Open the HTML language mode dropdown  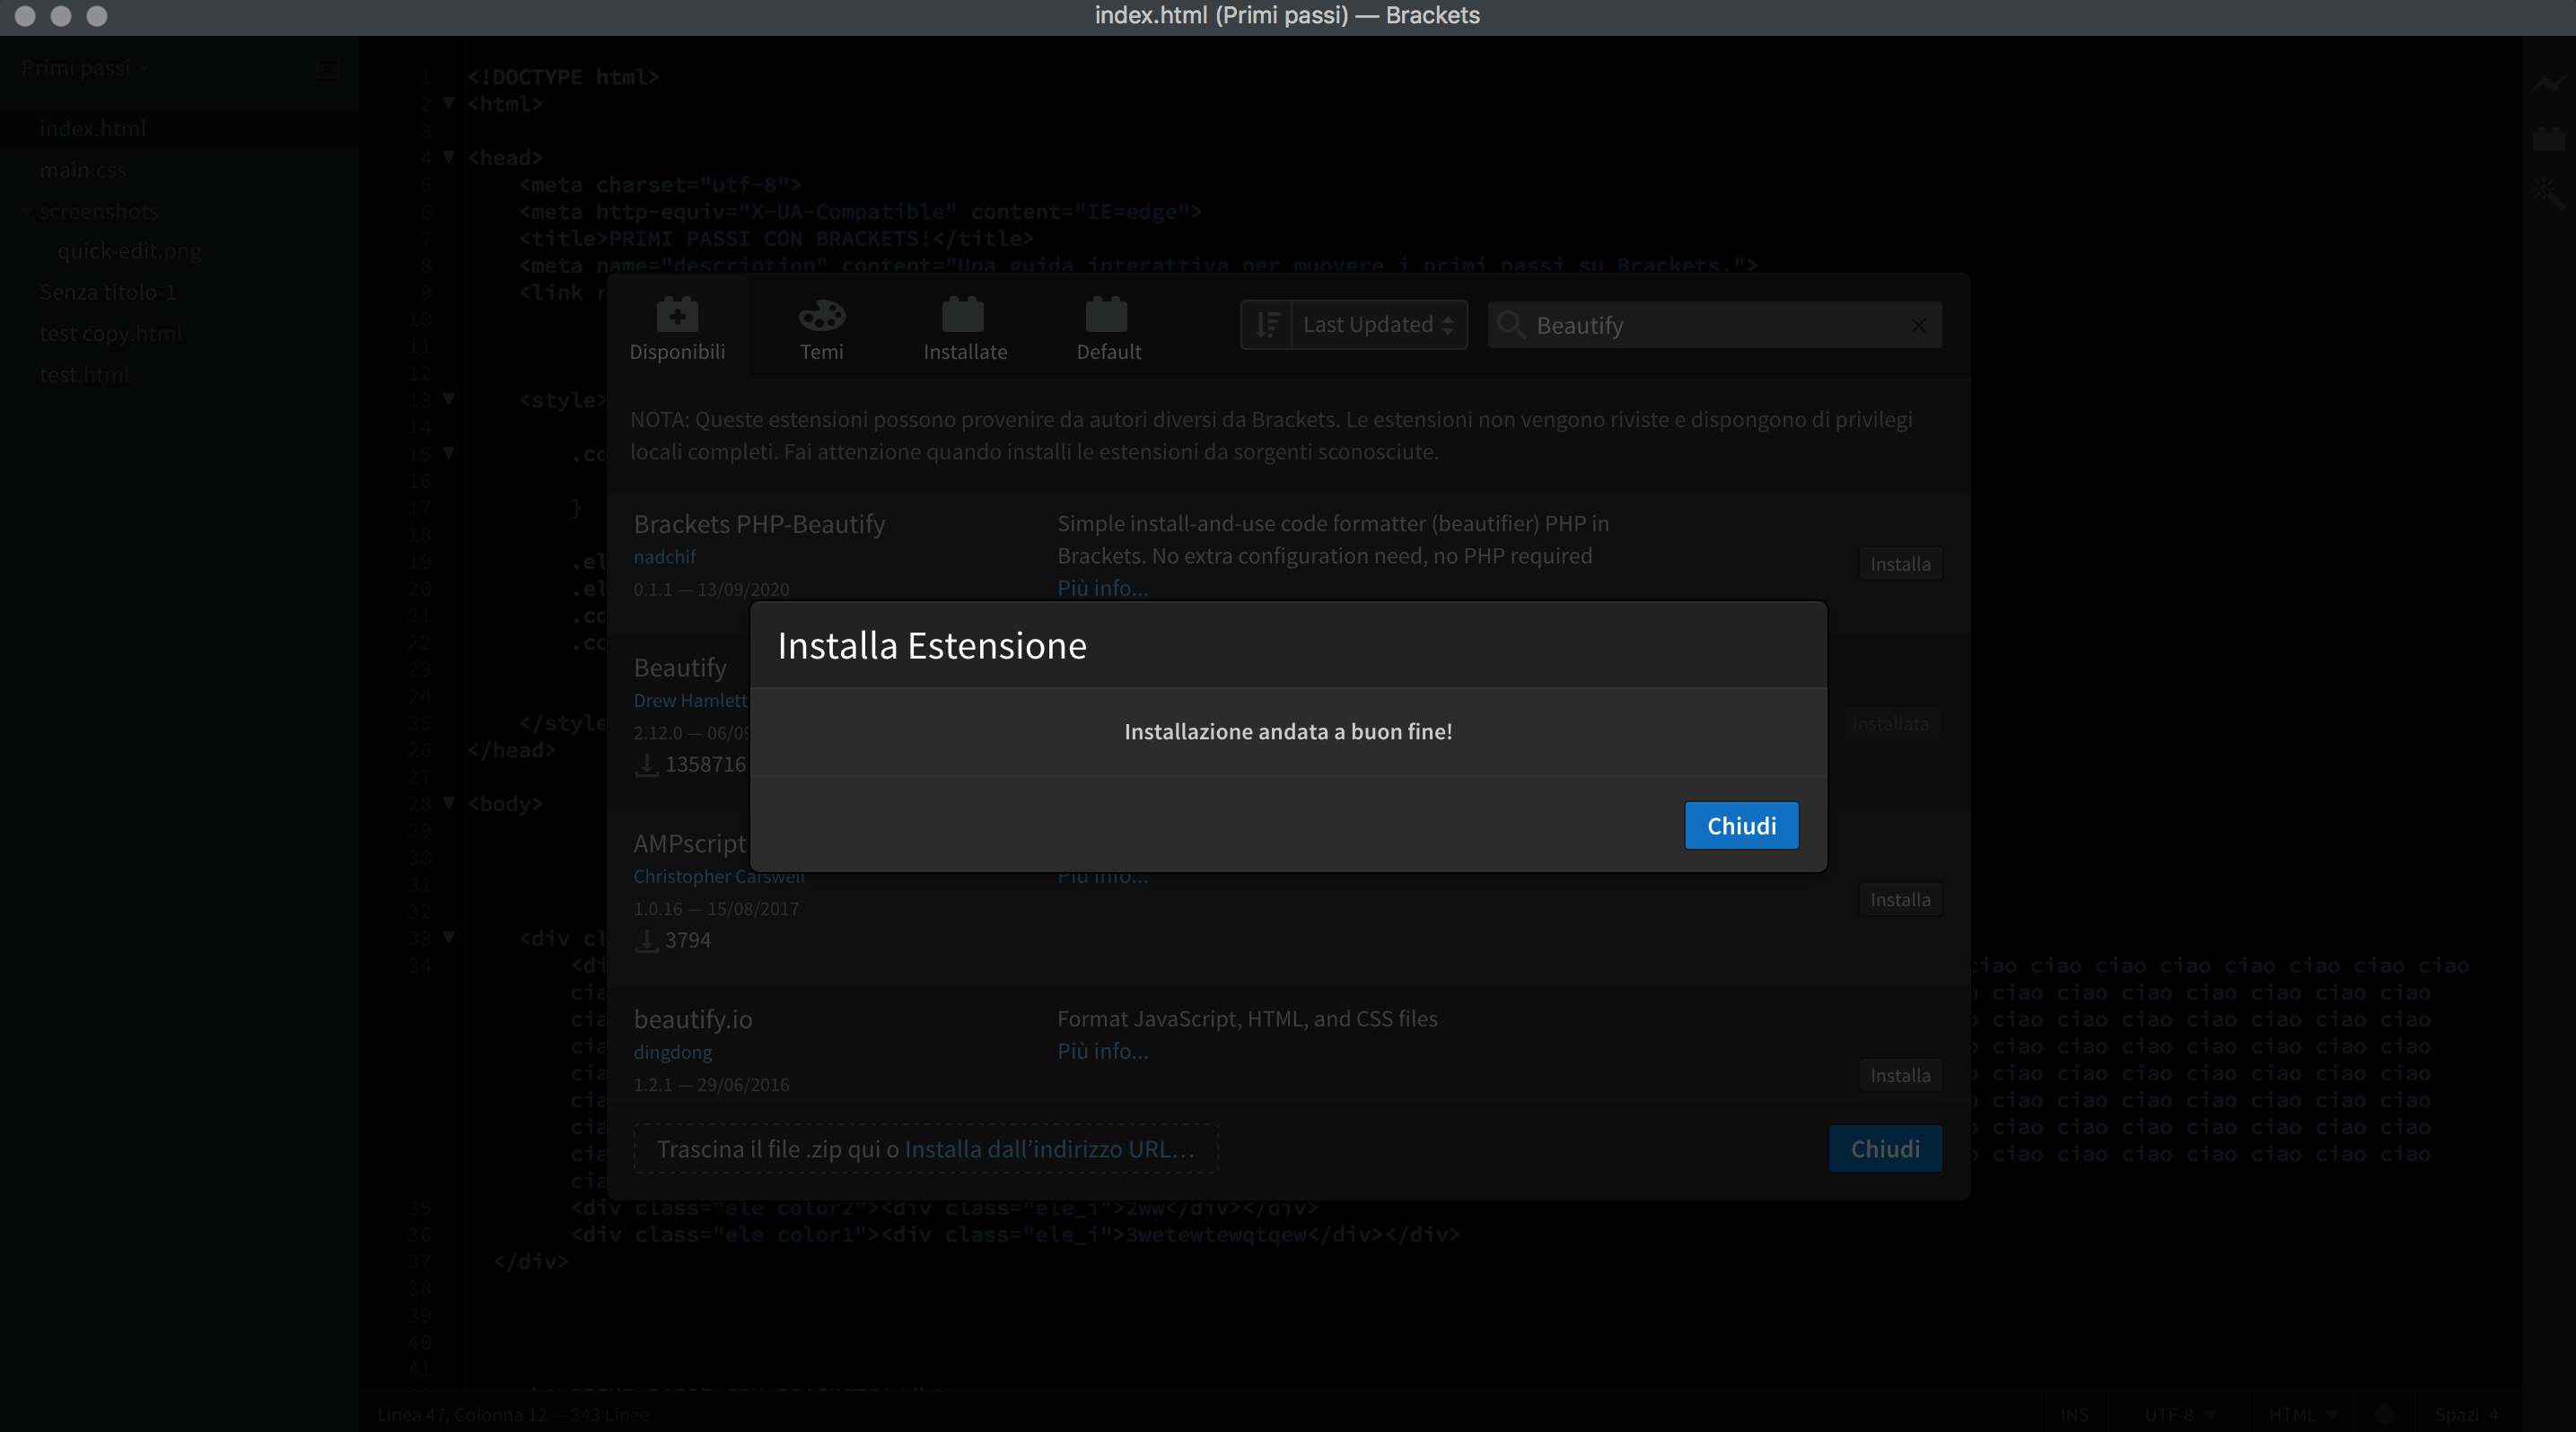2301,1415
